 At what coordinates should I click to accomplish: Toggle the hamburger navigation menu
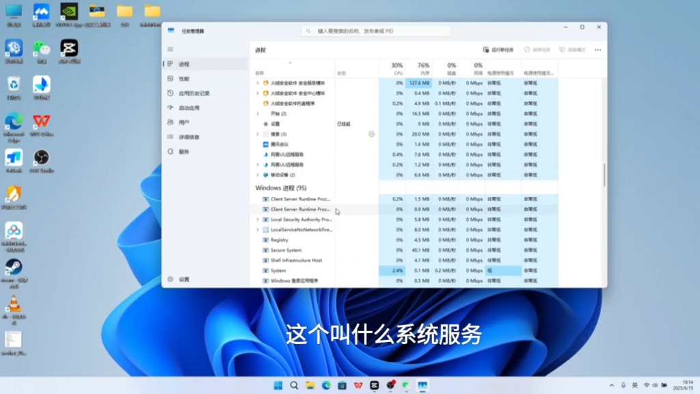(x=170, y=49)
